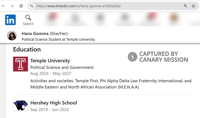Open the Temple University school link

[50, 61]
